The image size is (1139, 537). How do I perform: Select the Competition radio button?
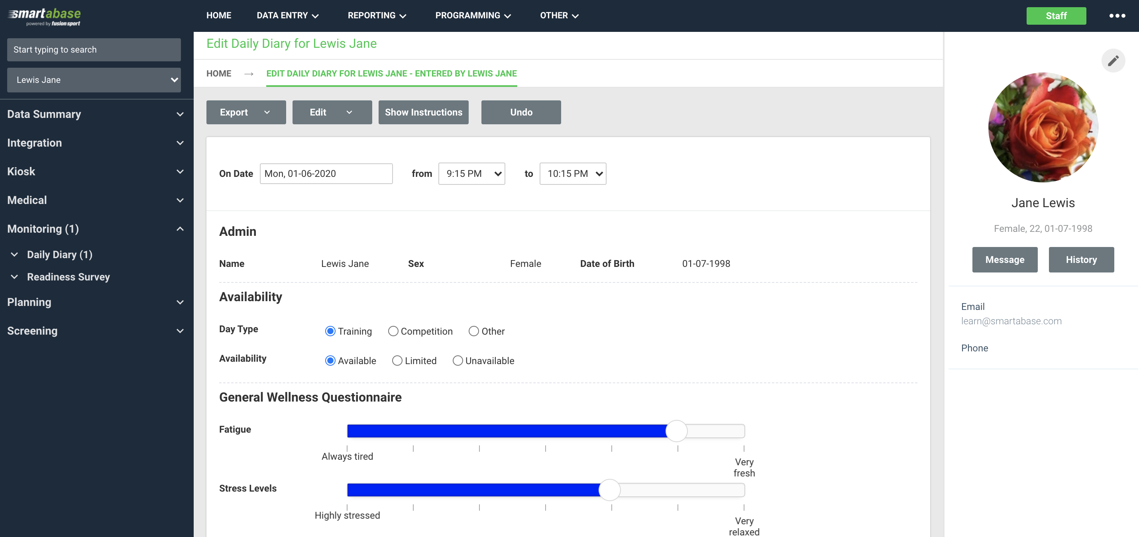pos(392,331)
